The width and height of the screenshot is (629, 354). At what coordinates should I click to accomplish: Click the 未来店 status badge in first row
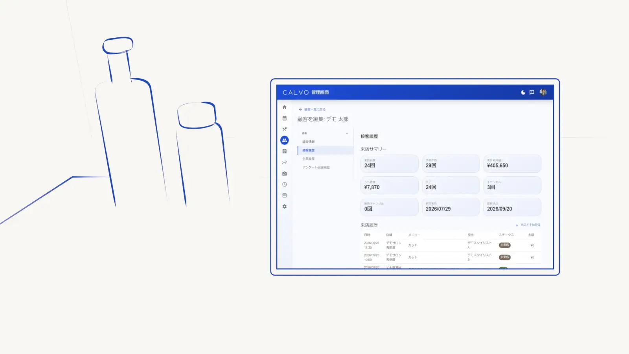(505, 245)
